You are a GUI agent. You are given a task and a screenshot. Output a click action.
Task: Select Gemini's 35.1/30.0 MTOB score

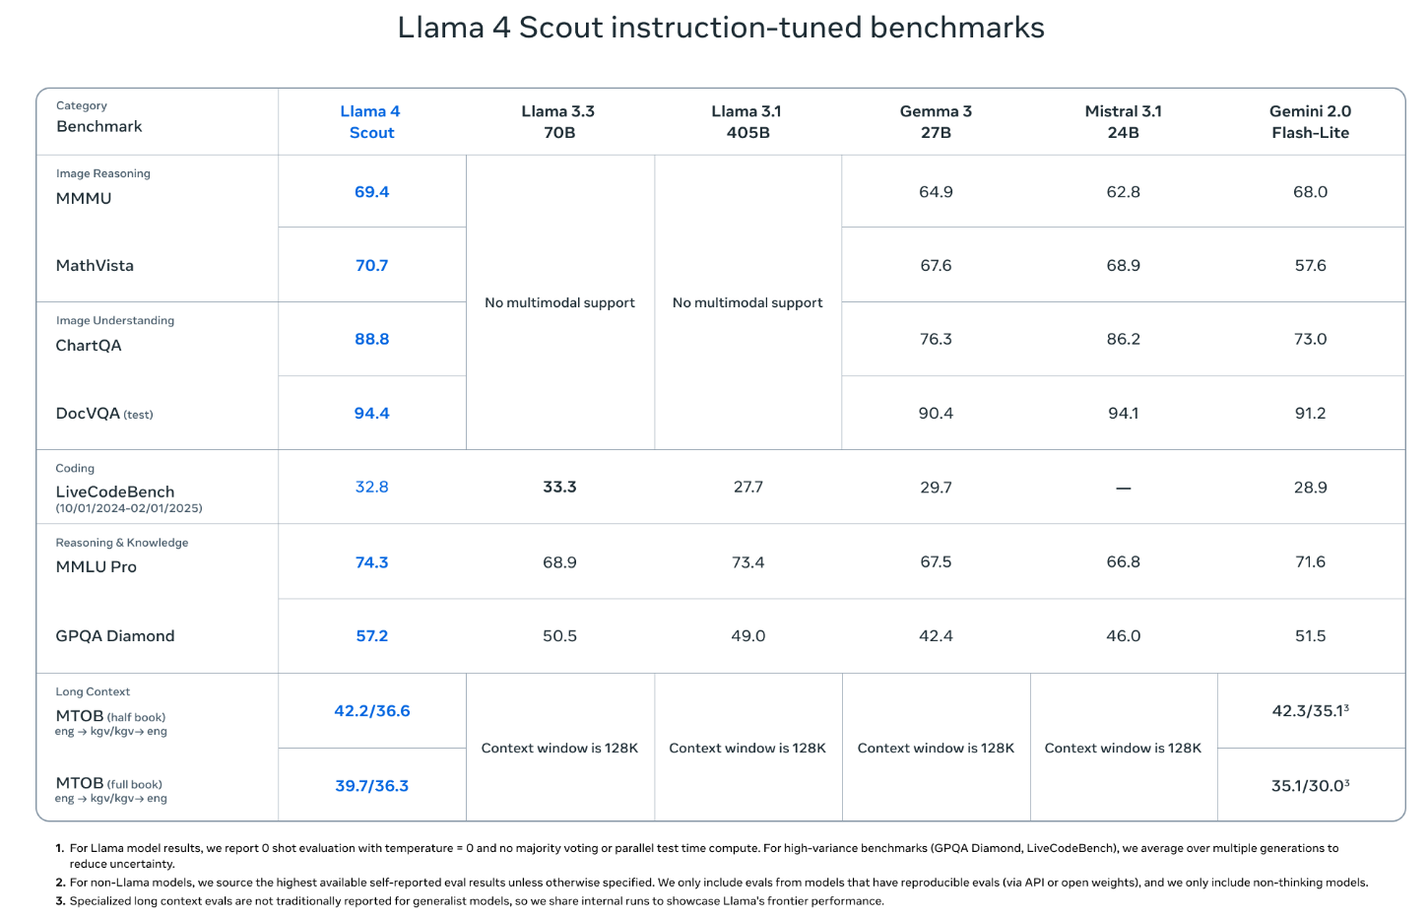1310,786
